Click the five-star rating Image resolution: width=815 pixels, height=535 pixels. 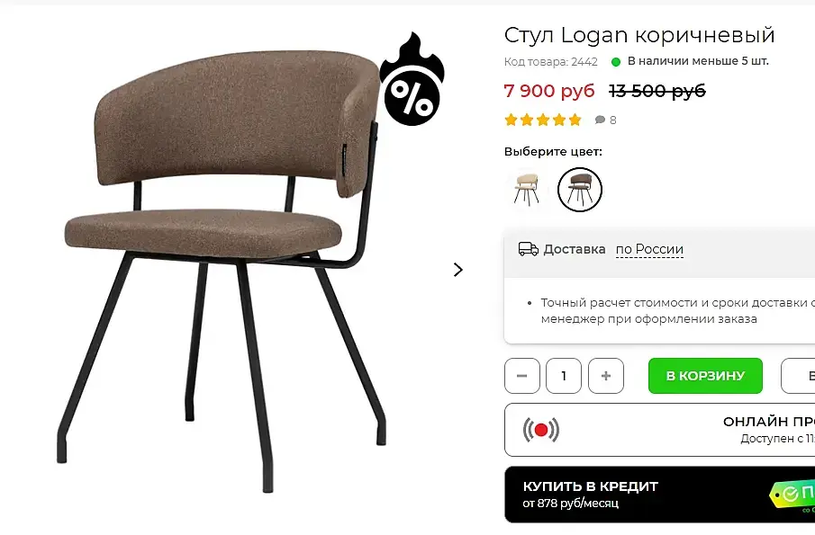[543, 120]
